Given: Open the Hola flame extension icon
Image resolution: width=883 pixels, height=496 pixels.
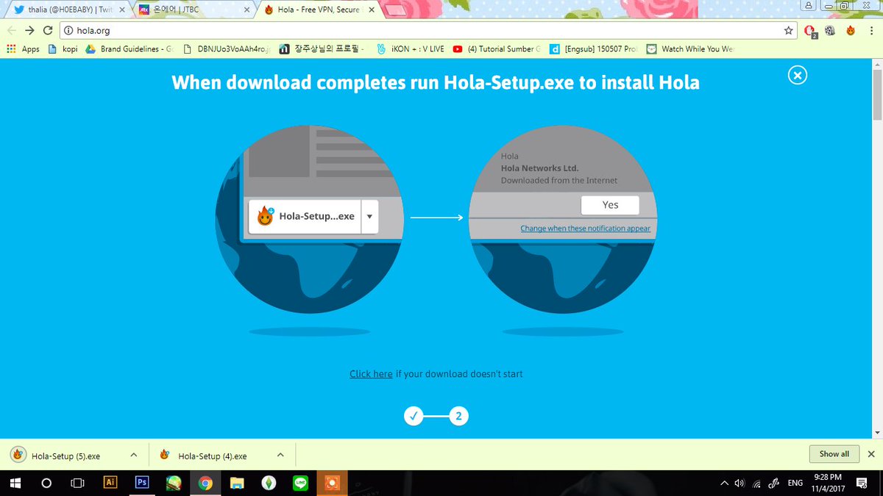Looking at the screenshot, I should (851, 30).
